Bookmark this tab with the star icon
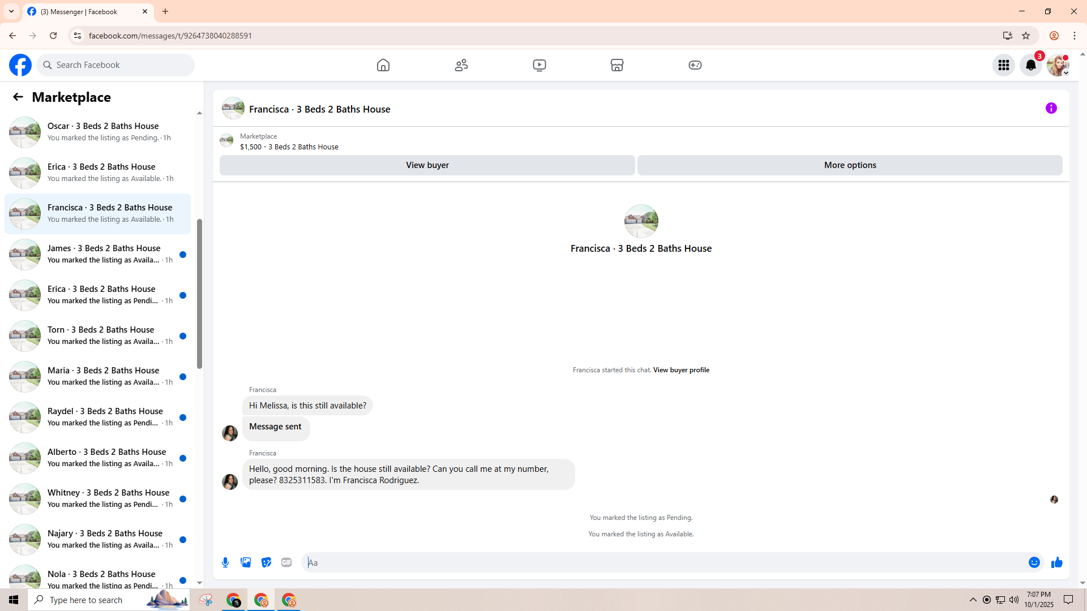This screenshot has width=1087, height=611. click(1026, 36)
